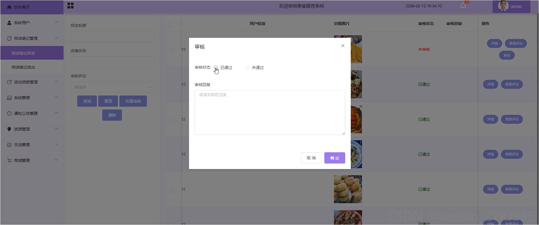Viewport: 539px width, 225px height.
Task: Expand the 通知公告管理 menu chevron
Action: 56,113
